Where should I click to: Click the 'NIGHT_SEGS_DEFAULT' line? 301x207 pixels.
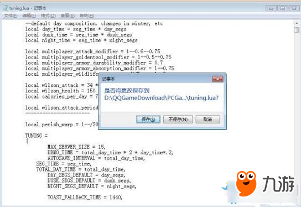click(x=92, y=187)
